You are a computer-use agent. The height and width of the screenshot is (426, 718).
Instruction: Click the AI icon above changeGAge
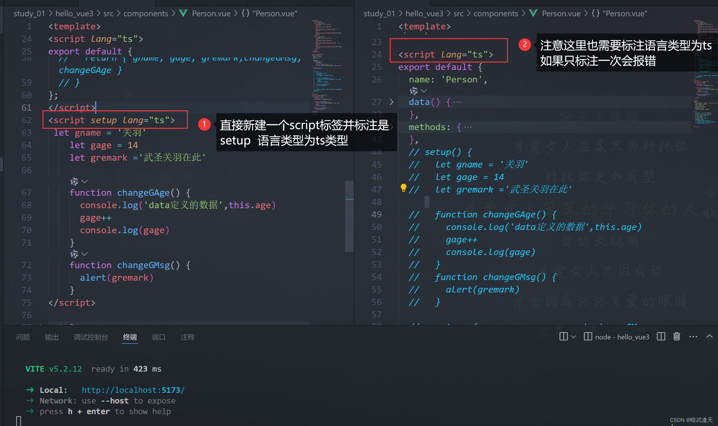[x=74, y=181]
